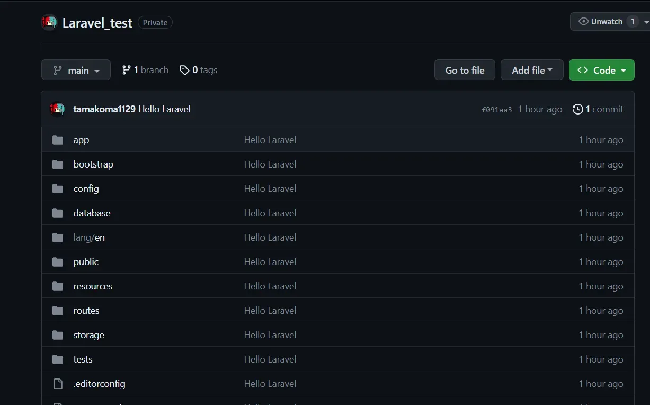The image size is (650, 405).
Task: Open the database folder
Action: click(92, 213)
